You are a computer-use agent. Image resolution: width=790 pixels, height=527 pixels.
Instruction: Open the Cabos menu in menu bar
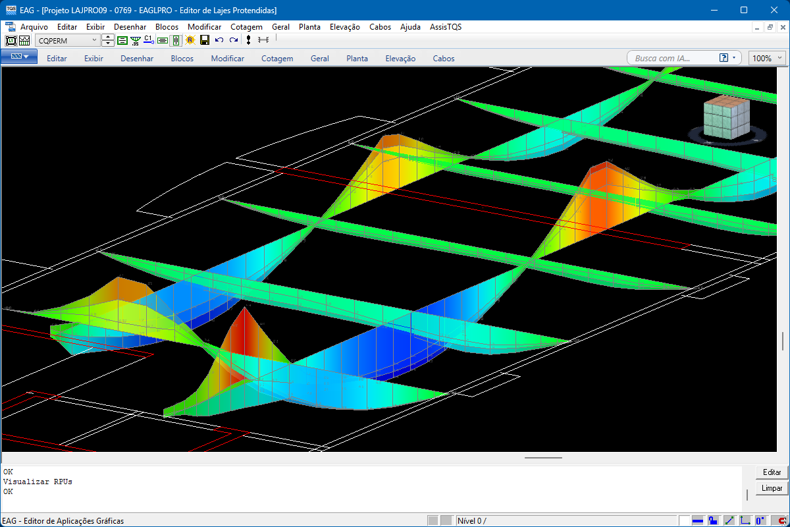coord(380,27)
